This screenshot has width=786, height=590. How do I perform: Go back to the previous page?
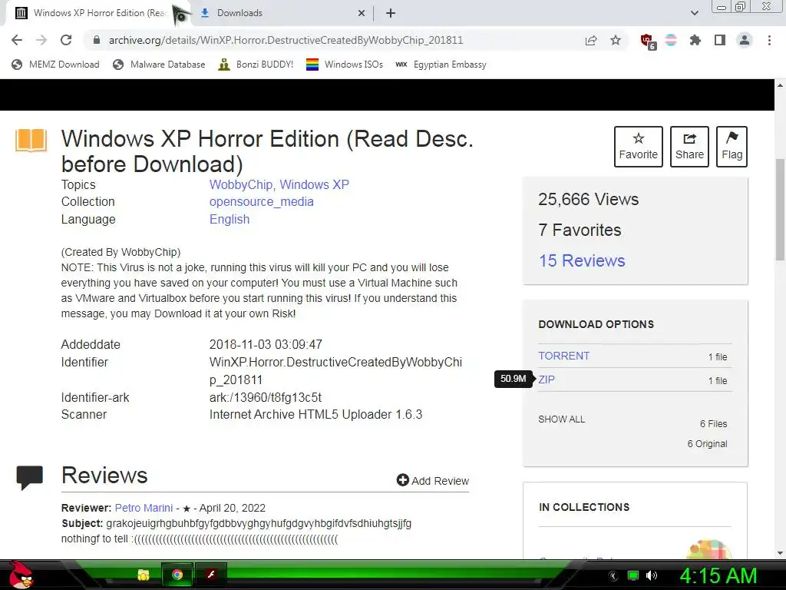[x=17, y=40]
